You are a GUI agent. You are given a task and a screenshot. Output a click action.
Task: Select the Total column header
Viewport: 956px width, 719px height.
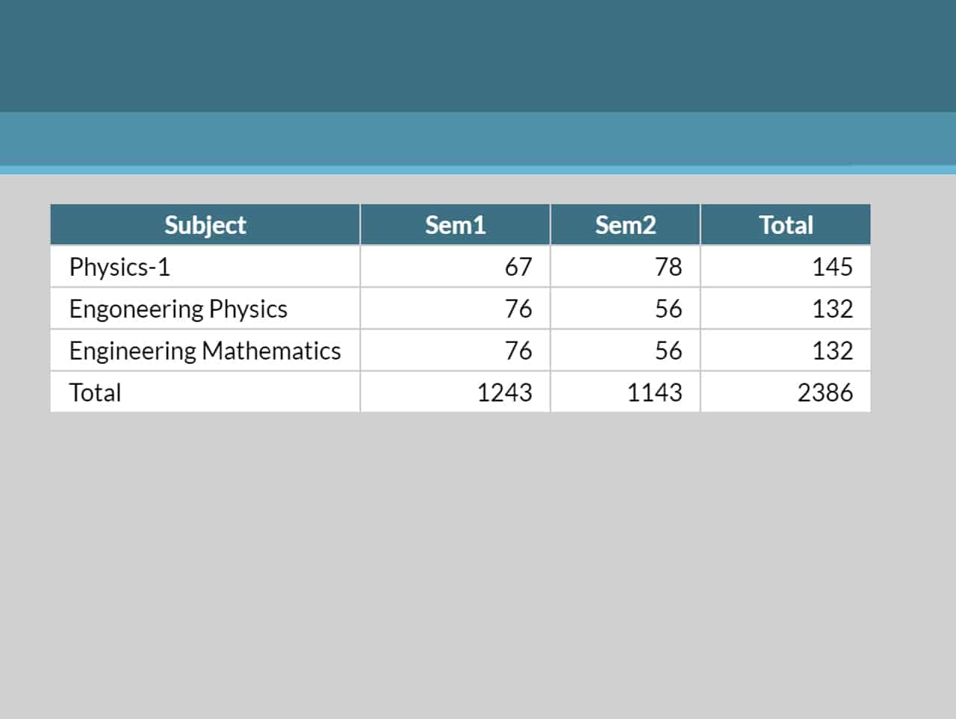(785, 224)
